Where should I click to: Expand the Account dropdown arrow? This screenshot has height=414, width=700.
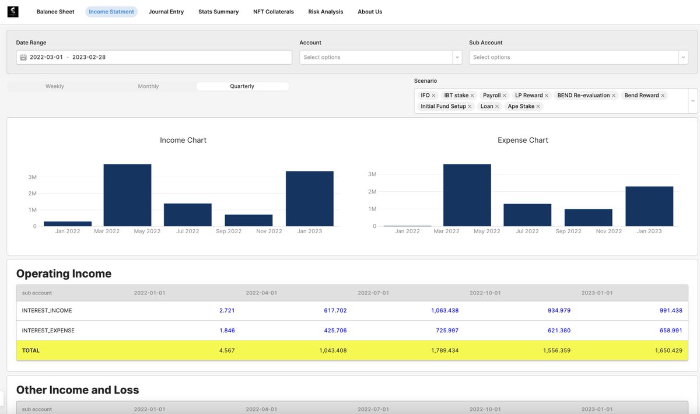point(457,57)
